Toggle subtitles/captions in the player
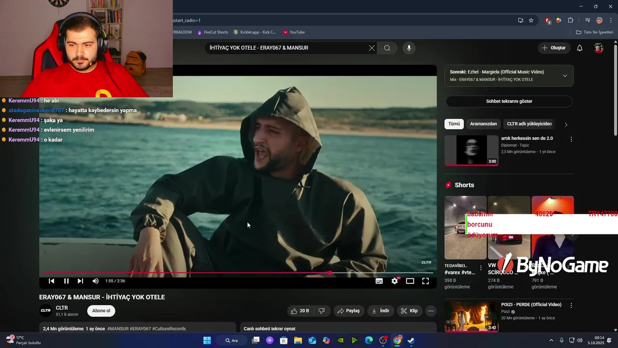 (x=379, y=281)
